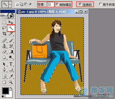Click the Magic Wand preset icon in options bar

[x=5, y=4]
